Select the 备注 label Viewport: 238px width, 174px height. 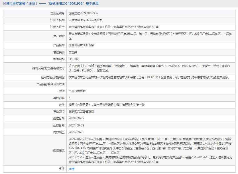point(62,105)
